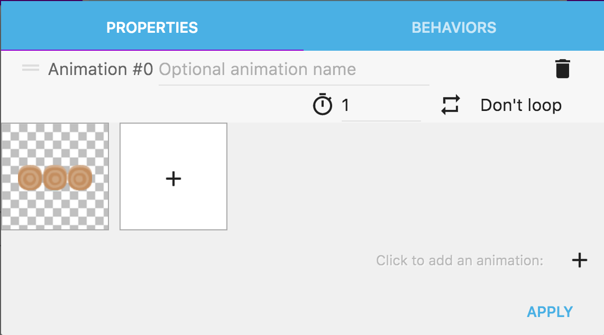Click the leftmost log in the sprite frame
The width and height of the screenshot is (604, 335).
click(x=30, y=178)
